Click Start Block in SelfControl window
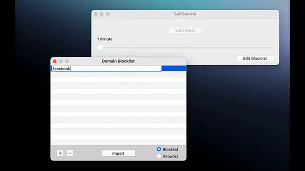Viewport: 305px width, 171px height. pyautogui.click(x=185, y=30)
